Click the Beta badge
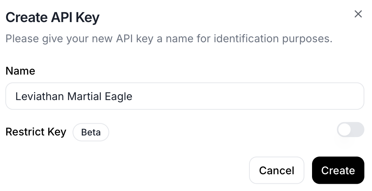 coord(91,132)
